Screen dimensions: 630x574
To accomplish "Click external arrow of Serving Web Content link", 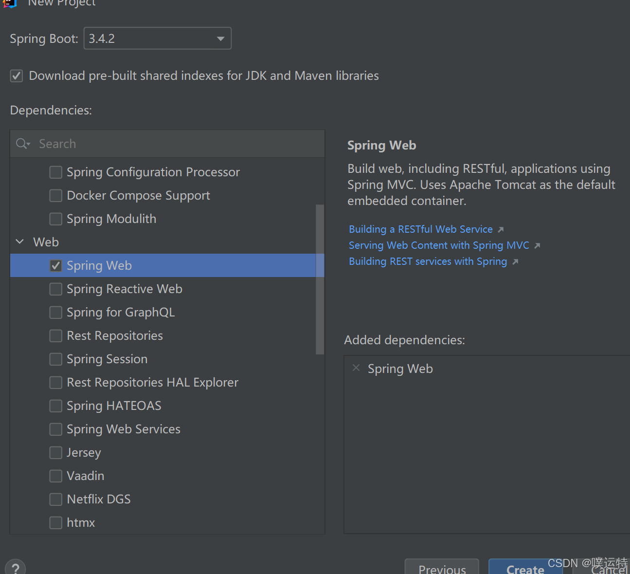I will (x=537, y=246).
